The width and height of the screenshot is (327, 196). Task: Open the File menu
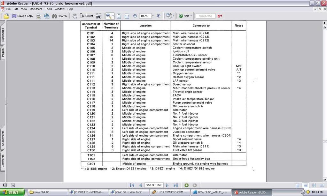pos(8,9)
